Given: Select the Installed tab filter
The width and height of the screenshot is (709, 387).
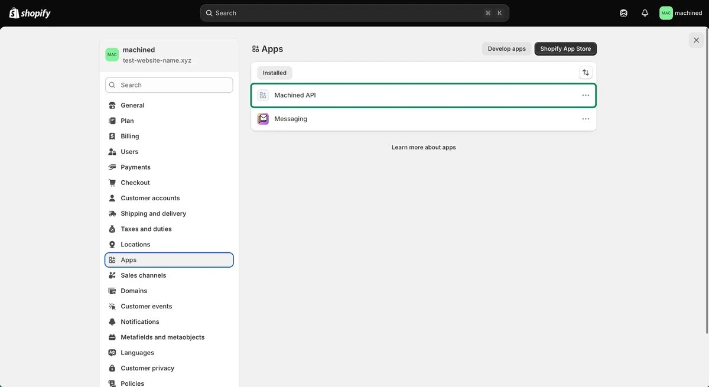Looking at the screenshot, I should (275, 73).
